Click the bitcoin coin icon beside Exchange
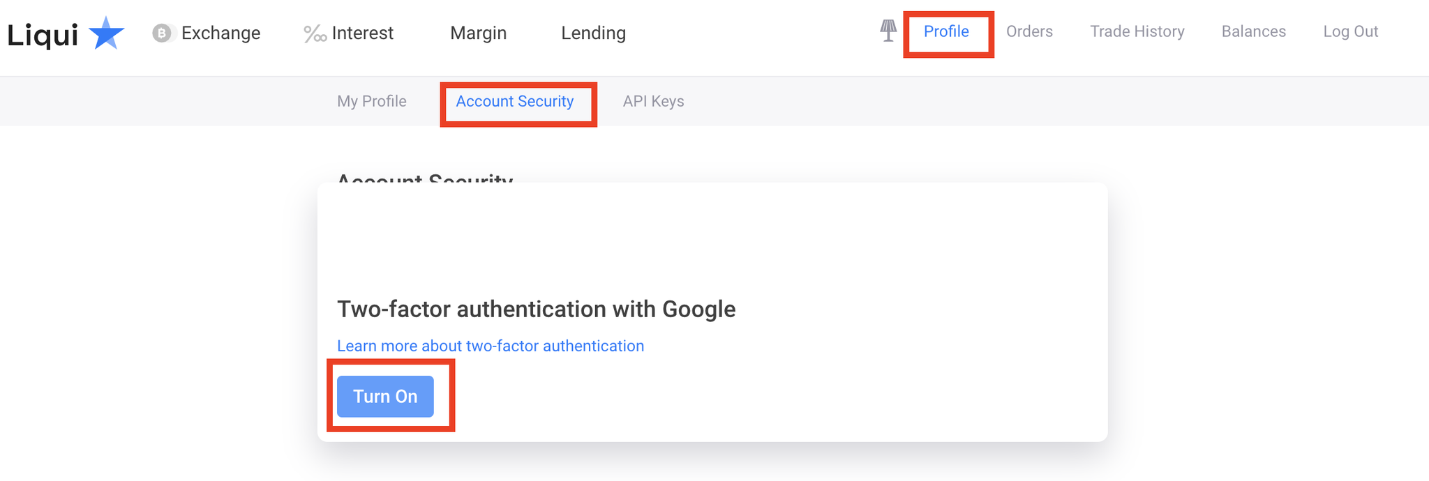Image resolution: width=1429 pixels, height=481 pixels. pyautogui.click(x=162, y=33)
